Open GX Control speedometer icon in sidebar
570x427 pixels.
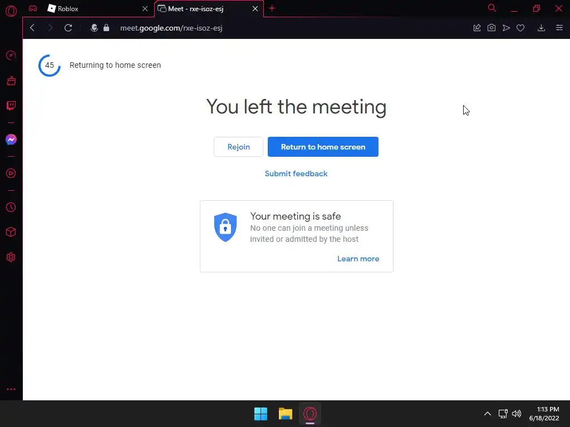point(11,55)
